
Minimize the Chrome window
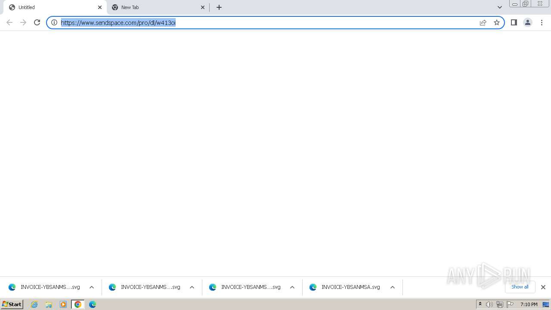515,4
